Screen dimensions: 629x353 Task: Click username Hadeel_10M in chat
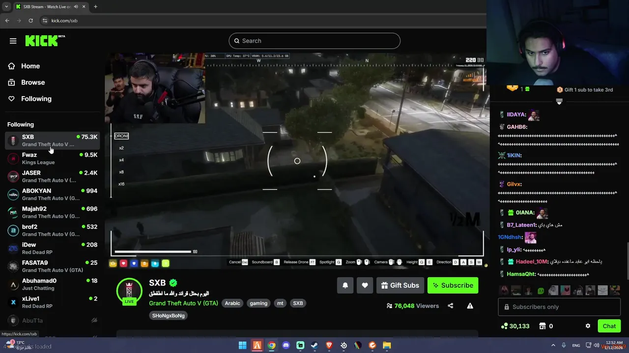coord(532,262)
